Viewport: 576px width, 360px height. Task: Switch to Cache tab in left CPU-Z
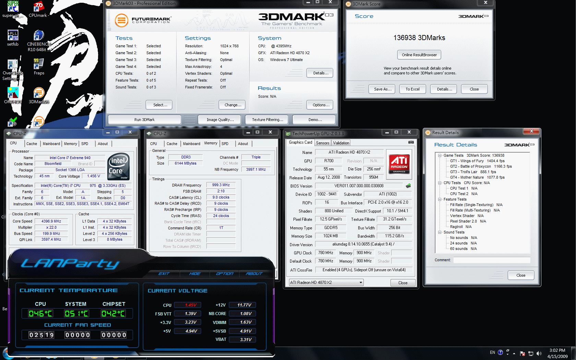[x=32, y=144]
